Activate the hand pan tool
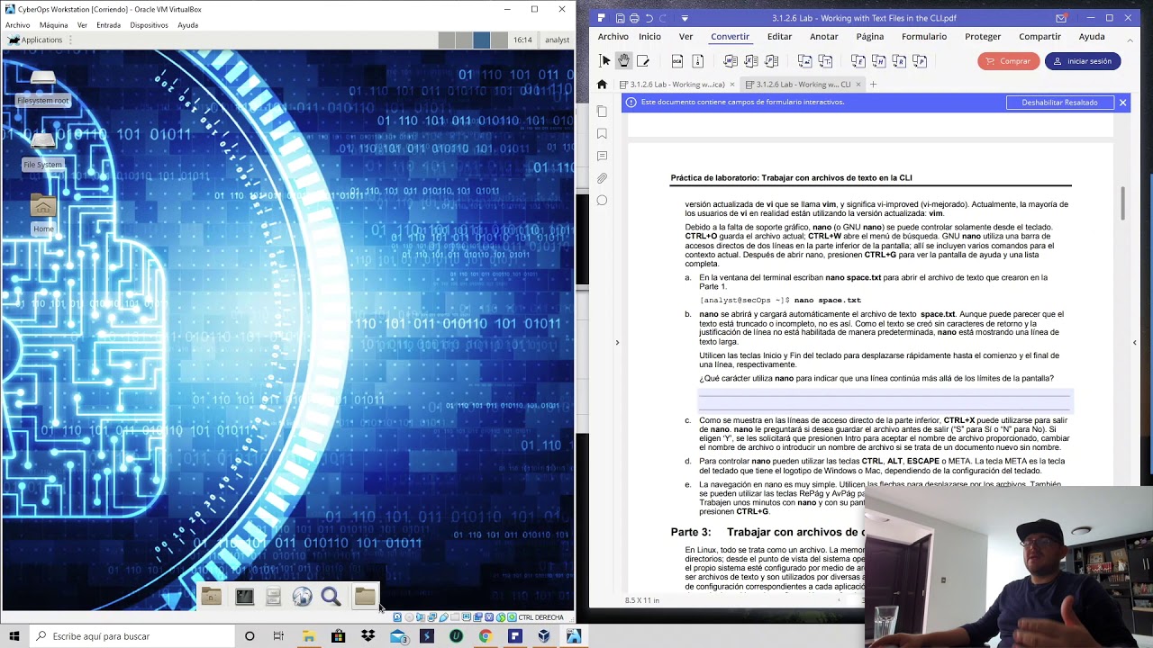Viewport: 1153px width, 648px height. 623,60
